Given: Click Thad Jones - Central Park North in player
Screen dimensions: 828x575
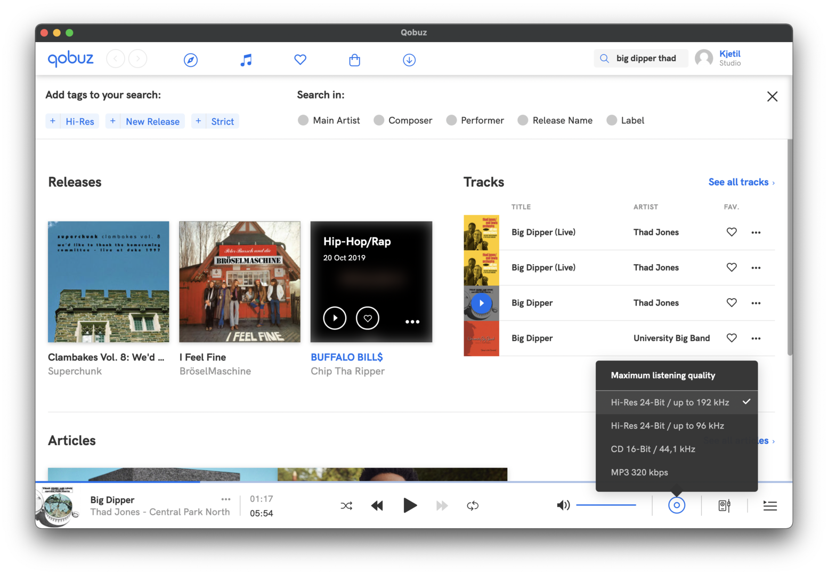Looking at the screenshot, I should 160,512.
